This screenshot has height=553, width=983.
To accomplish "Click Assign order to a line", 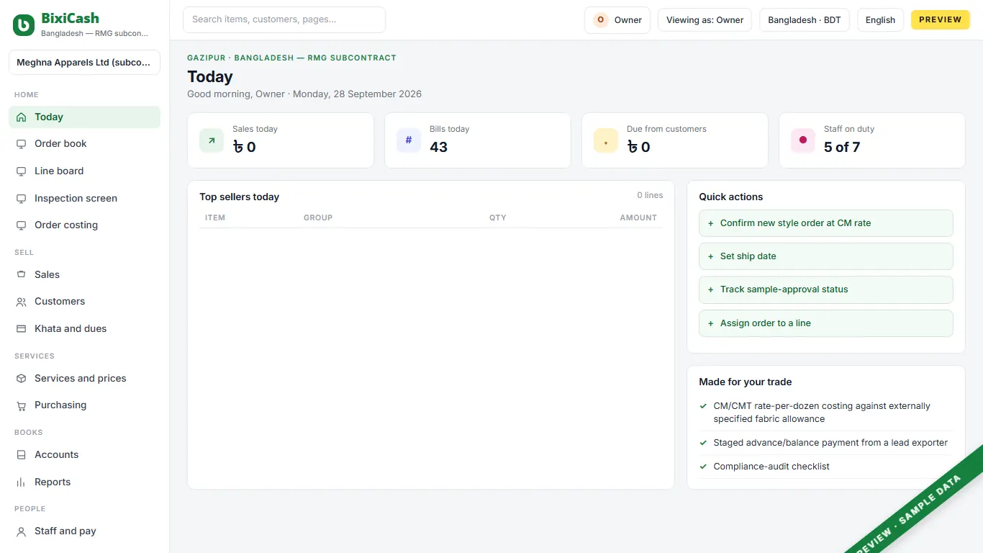I will pos(826,323).
